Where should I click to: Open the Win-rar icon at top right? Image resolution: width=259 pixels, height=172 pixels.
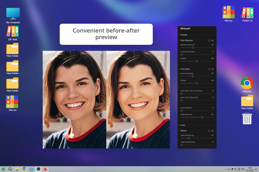pyautogui.click(x=229, y=14)
